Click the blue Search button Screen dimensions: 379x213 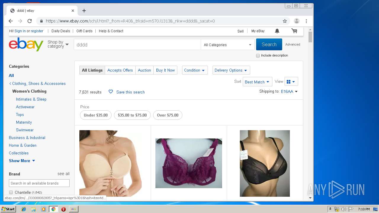[269, 44]
